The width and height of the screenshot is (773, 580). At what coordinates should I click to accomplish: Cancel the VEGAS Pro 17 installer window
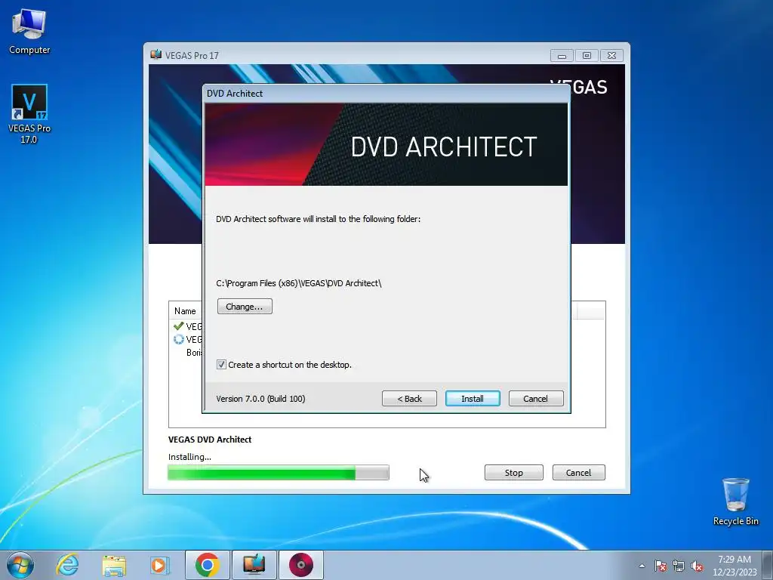[578, 473]
